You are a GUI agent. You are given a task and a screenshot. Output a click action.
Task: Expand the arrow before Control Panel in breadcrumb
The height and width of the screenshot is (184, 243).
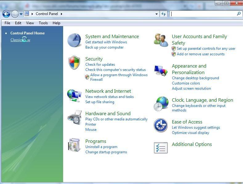coord(32,14)
